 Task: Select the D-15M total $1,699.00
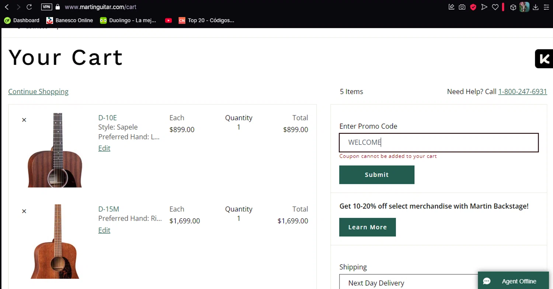293,221
